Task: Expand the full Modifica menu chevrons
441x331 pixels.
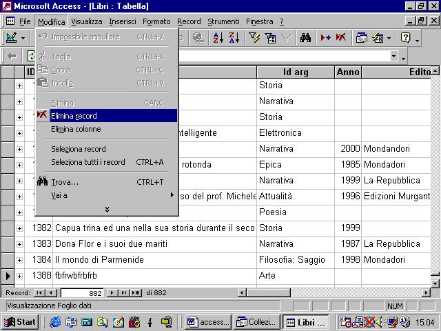Action: coord(107,210)
